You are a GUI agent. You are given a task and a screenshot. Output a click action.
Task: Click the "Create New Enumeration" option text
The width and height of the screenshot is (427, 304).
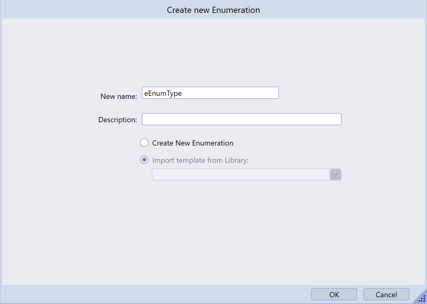pos(193,143)
